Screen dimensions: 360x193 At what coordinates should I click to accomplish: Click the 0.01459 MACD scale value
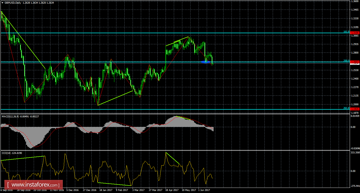pyautogui.click(x=355, y=116)
